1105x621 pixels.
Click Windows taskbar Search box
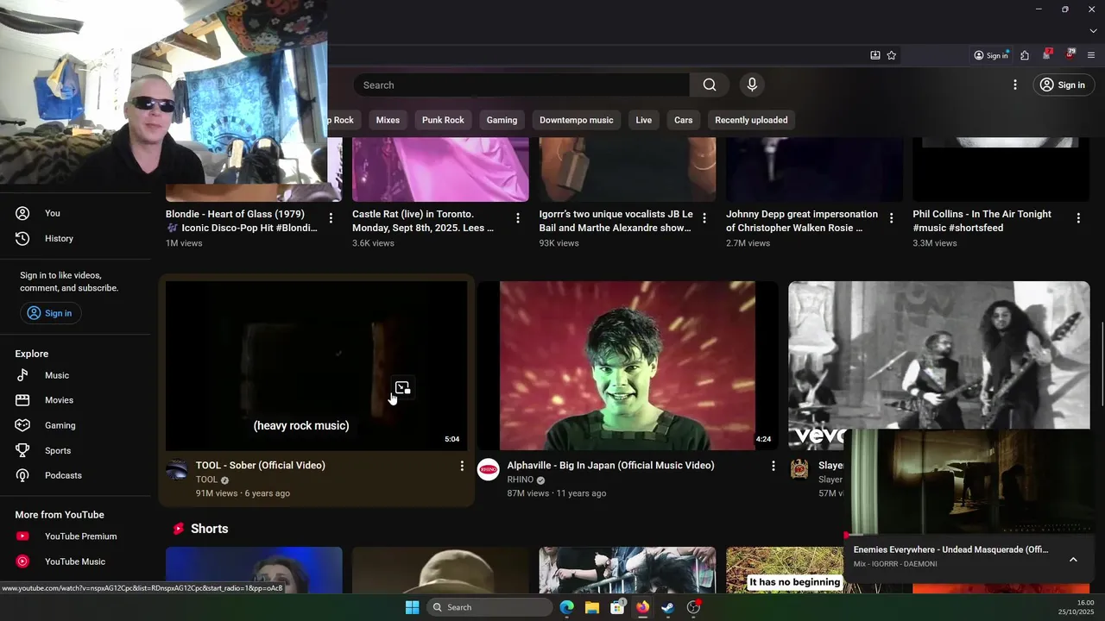coord(489,607)
